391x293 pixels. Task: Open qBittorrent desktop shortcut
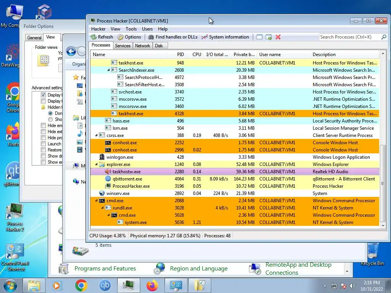coord(12,174)
